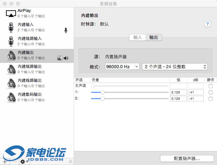Click the 声道 column header

tap(79, 80)
